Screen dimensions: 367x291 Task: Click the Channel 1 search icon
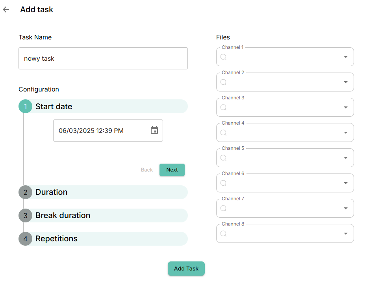coord(223,57)
